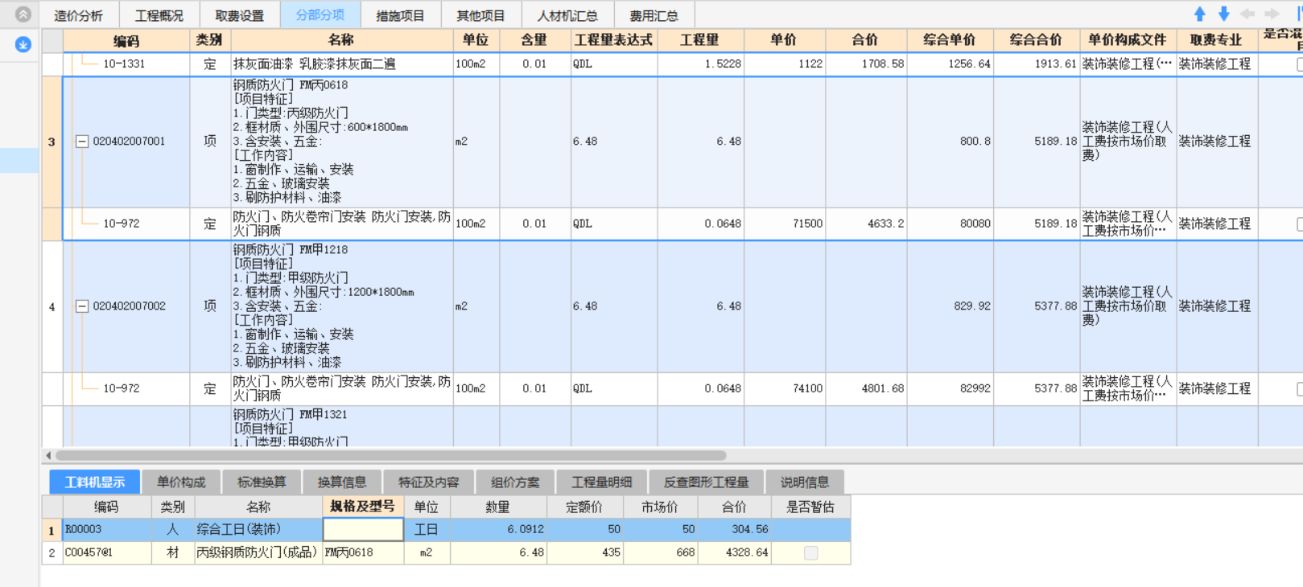Open the 说明信息 tab
The image size is (1303, 587).
805,482
